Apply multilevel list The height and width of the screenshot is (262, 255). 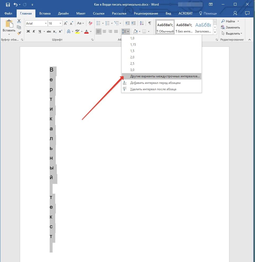coord(117,23)
